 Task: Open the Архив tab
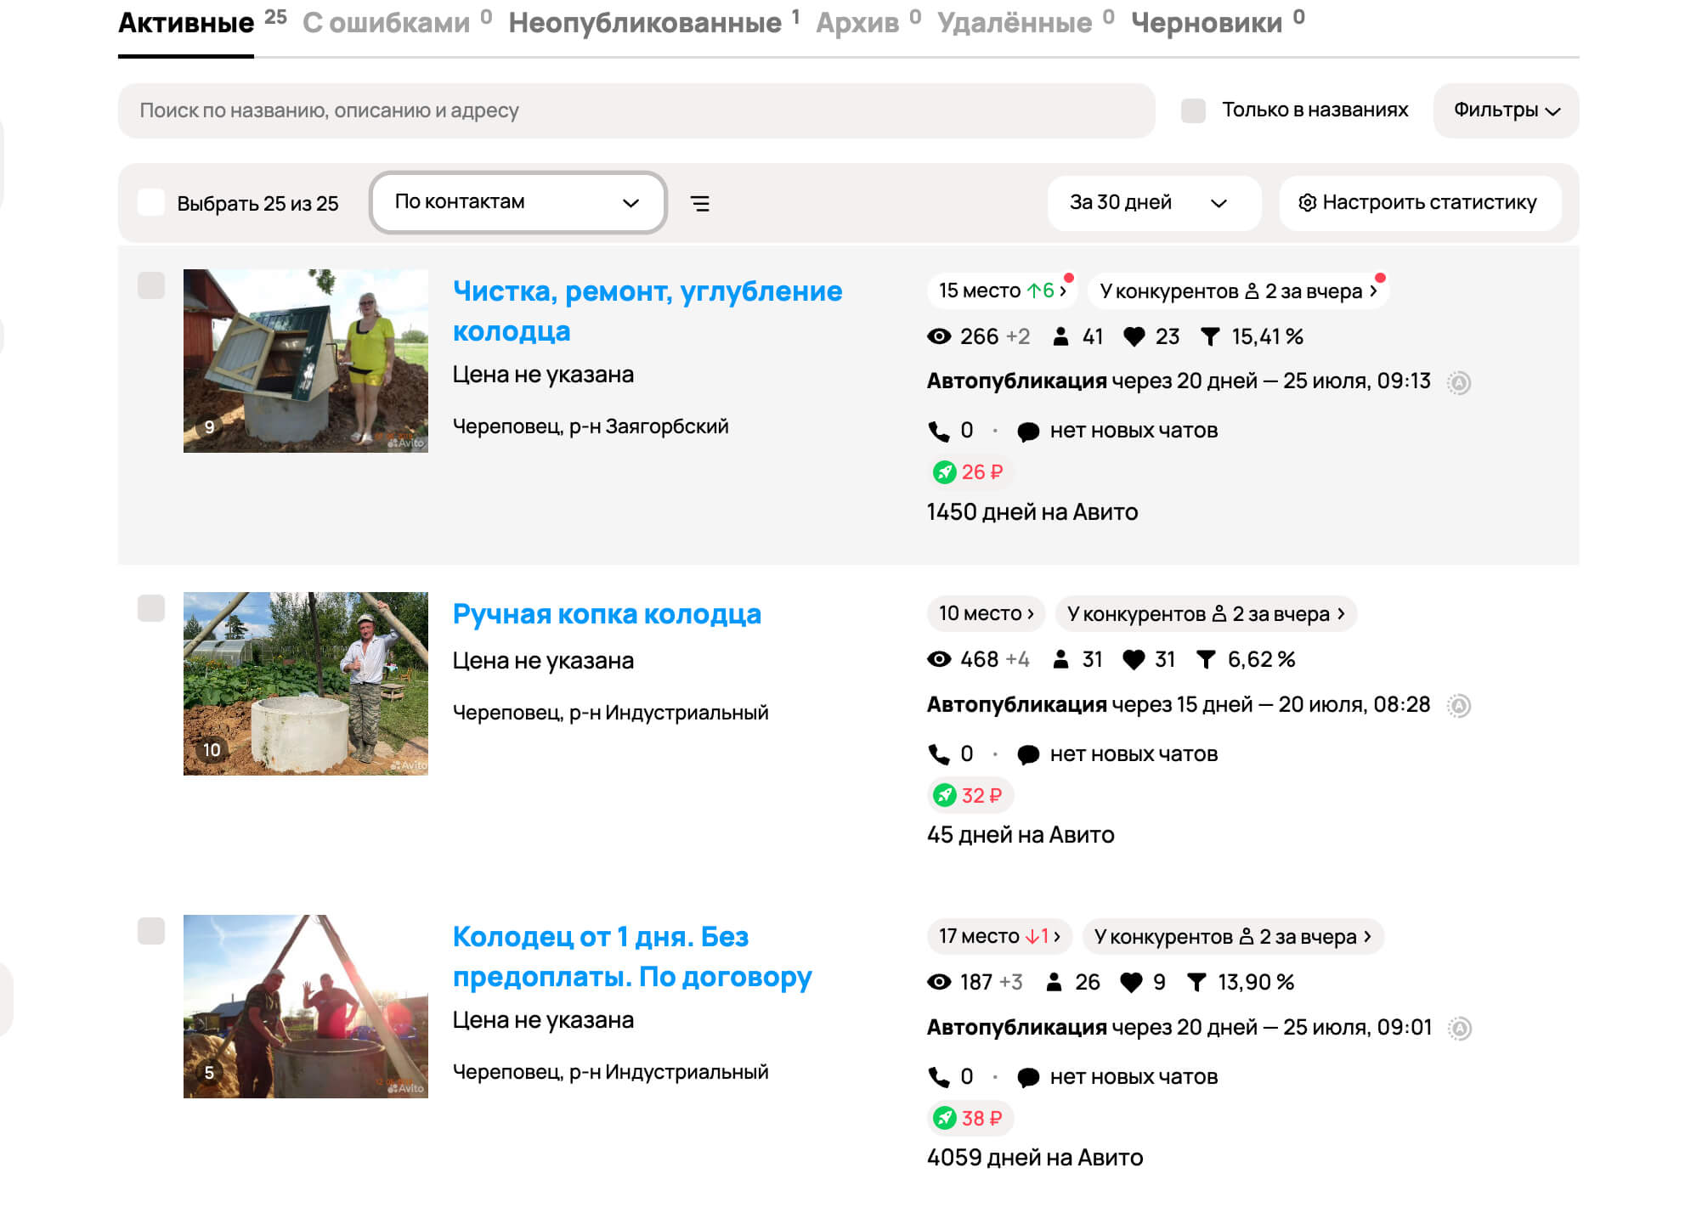pyautogui.click(x=857, y=23)
